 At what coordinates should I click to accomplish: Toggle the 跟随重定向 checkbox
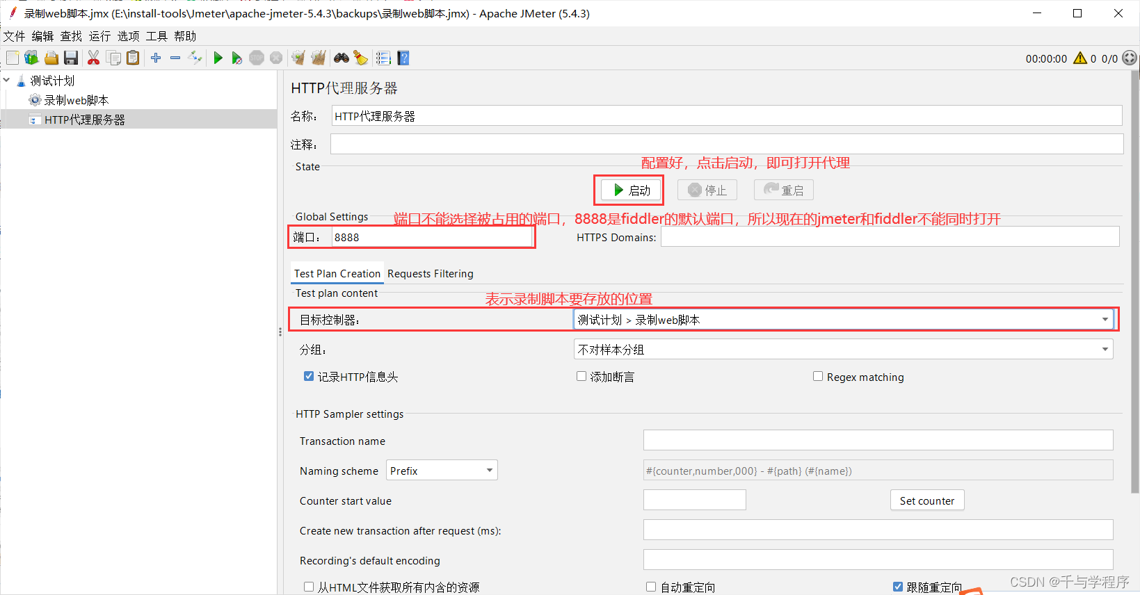pos(898,587)
